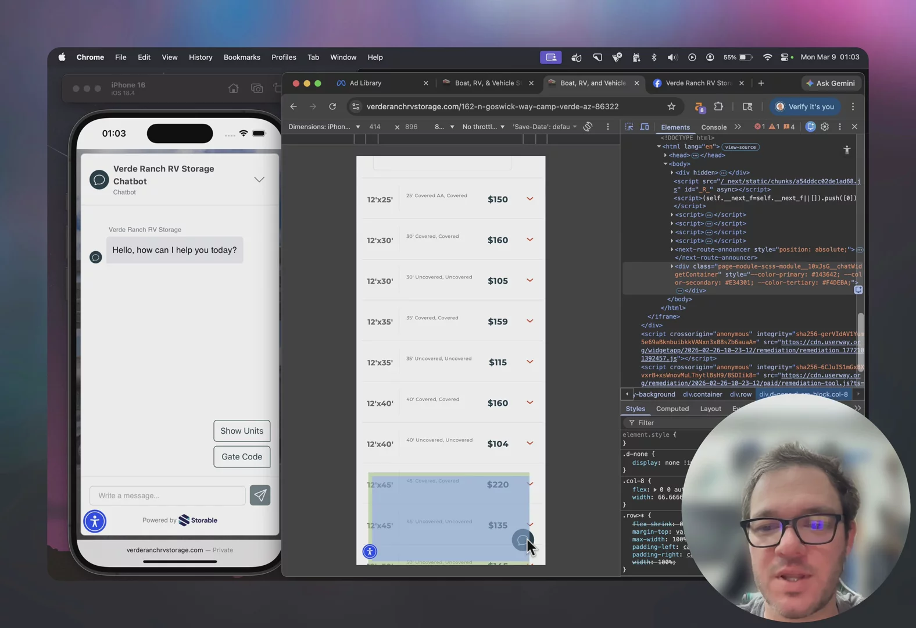This screenshot has height=628, width=916.
Task: Click the volume icon in menu bar
Action: point(672,57)
